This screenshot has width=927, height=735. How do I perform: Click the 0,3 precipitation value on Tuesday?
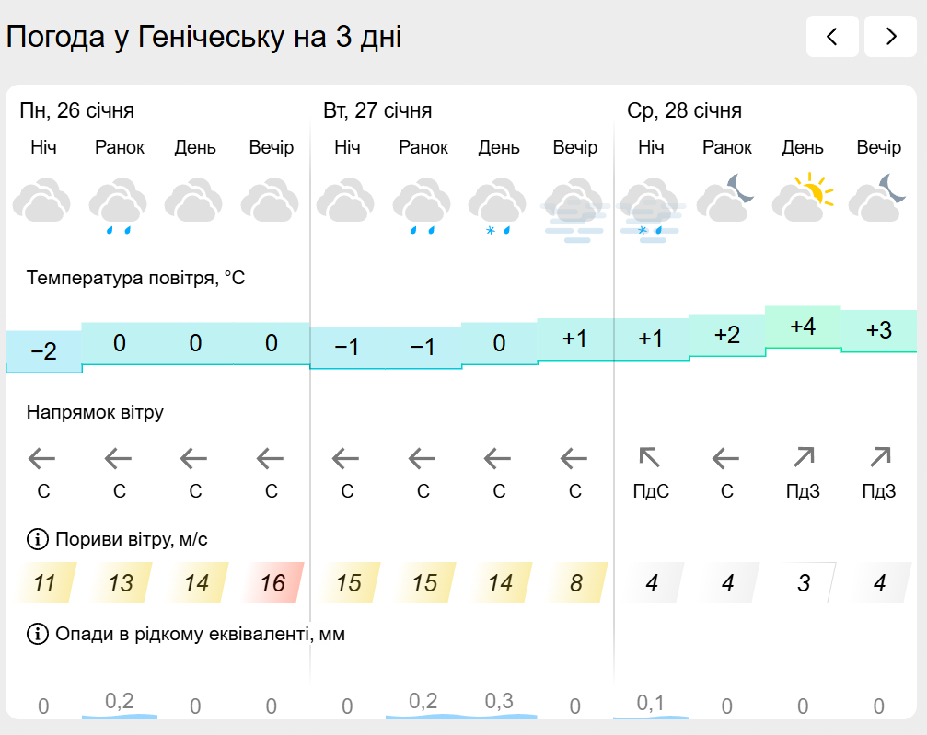[x=499, y=702]
